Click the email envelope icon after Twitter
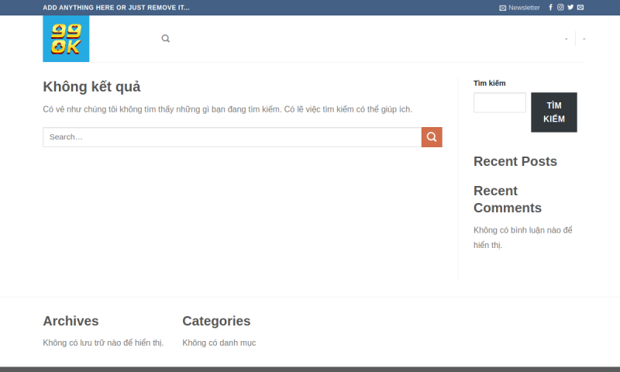The width and height of the screenshot is (620, 372). coord(580,8)
